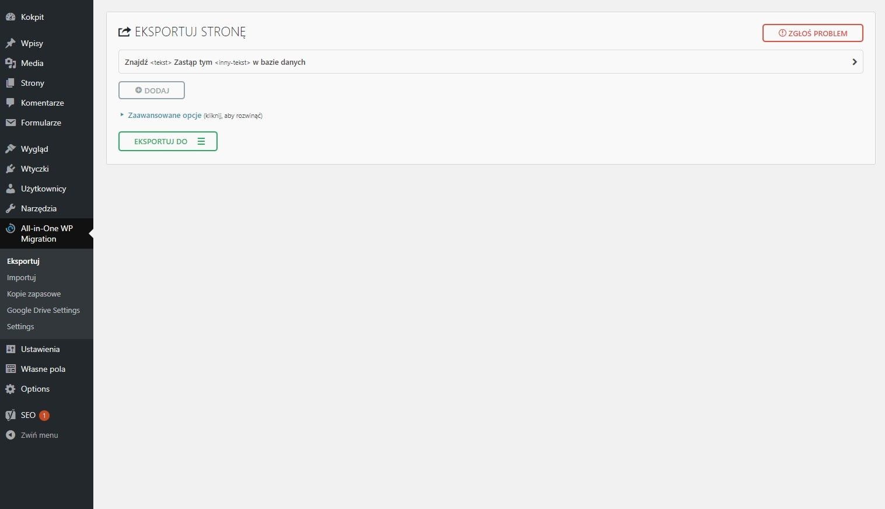885x509 pixels.
Task: Click the Narzędzia wrench icon
Action: pos(11,208)
